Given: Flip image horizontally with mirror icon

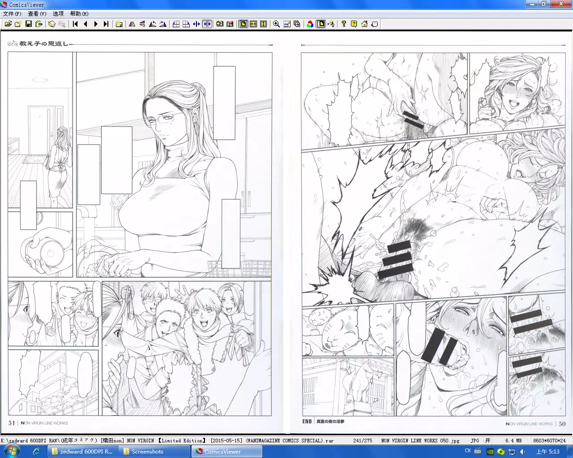Looking at the screenshot, I should (x=132, y=24).
